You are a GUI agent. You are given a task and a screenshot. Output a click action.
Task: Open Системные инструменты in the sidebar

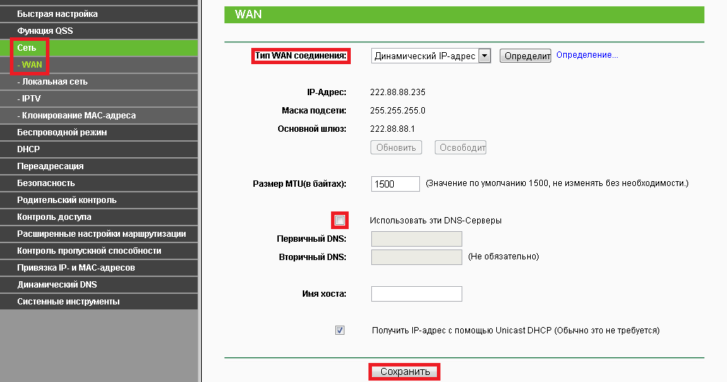[68, 302]
